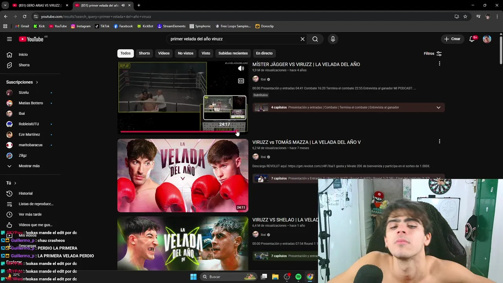Switch to GERO ARIAS VS VIRUZZ tab
This screenshot has width=503, height=283.
pyautogui.click(x=40, y=6)
